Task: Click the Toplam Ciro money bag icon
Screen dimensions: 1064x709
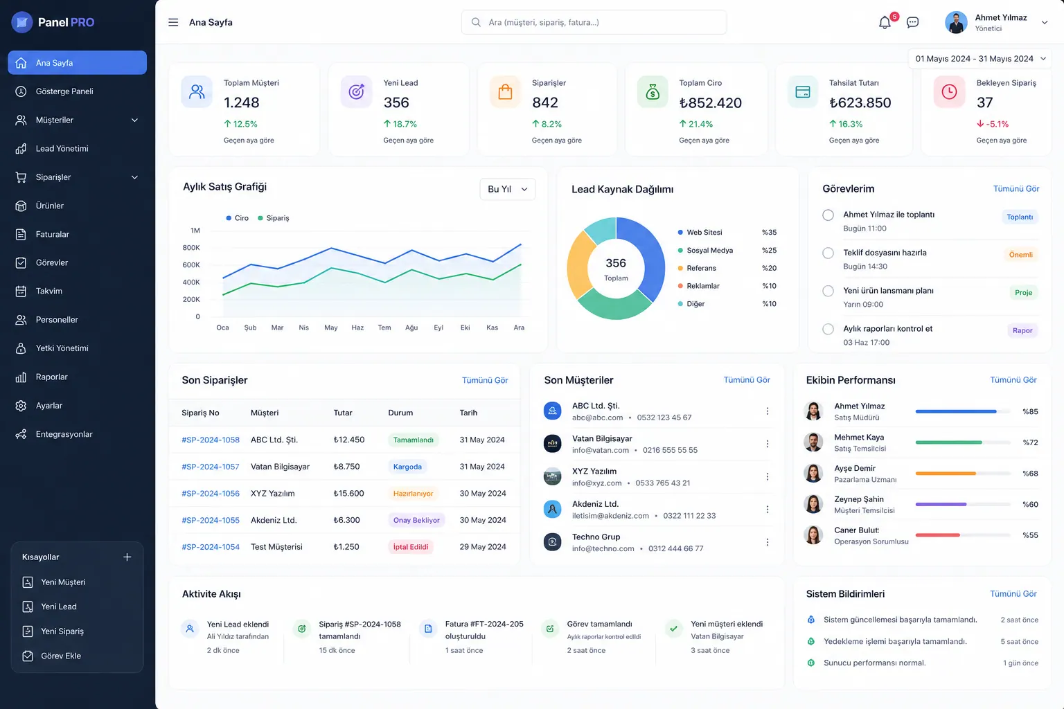Action: click(x=653, y=91)
